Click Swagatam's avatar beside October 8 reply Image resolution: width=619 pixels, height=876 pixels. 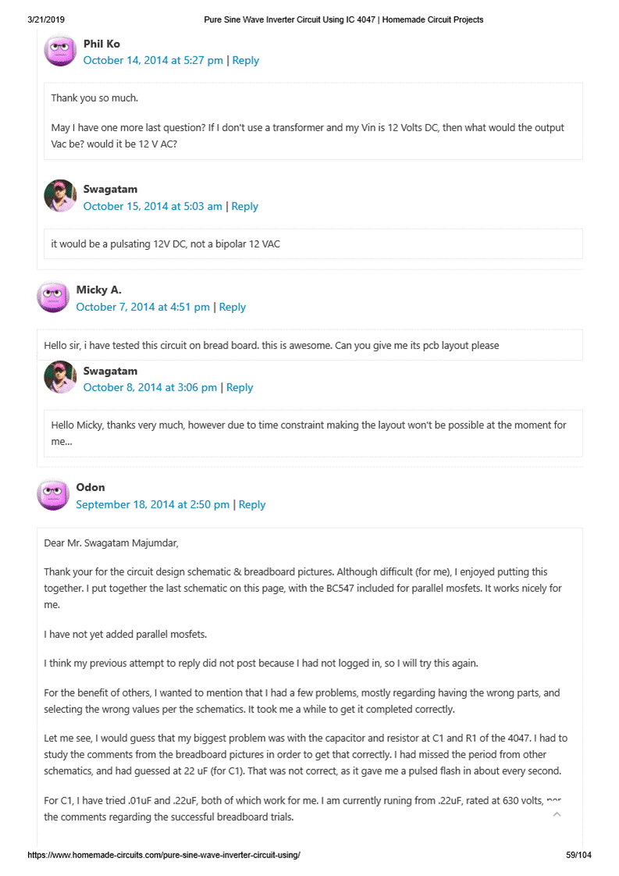click(x=60, y=378)
